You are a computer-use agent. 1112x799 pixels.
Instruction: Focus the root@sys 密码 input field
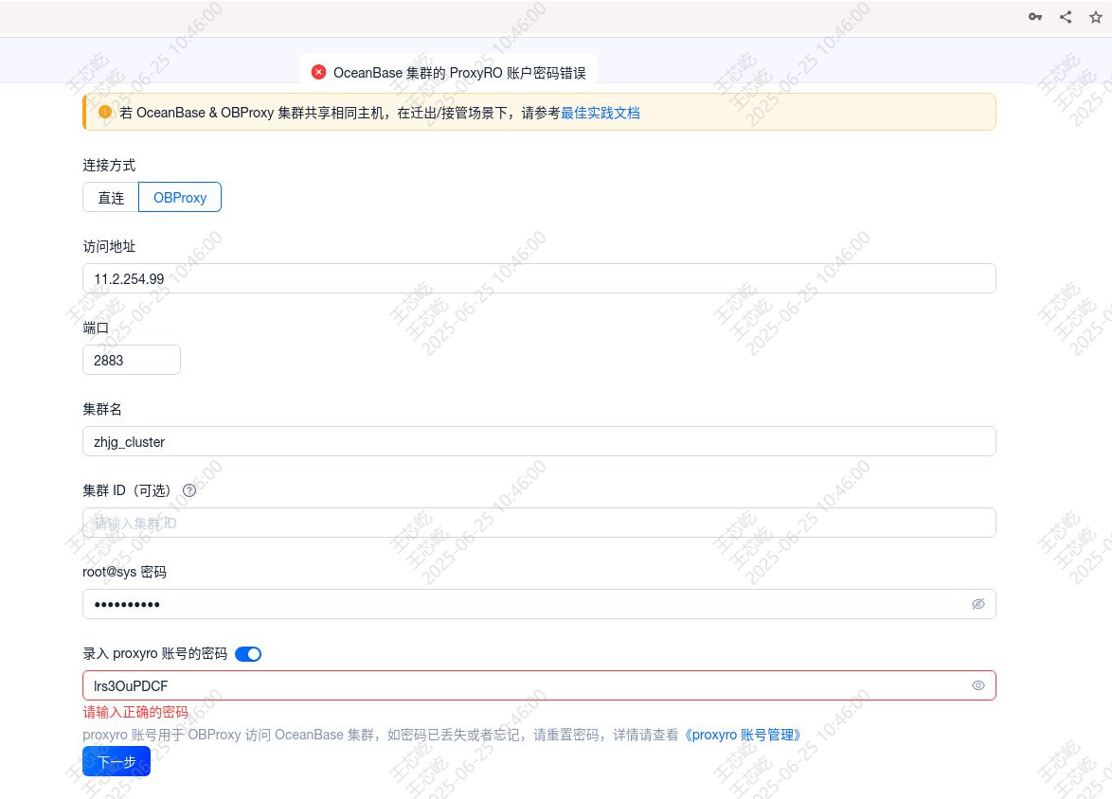pos(539,604)
